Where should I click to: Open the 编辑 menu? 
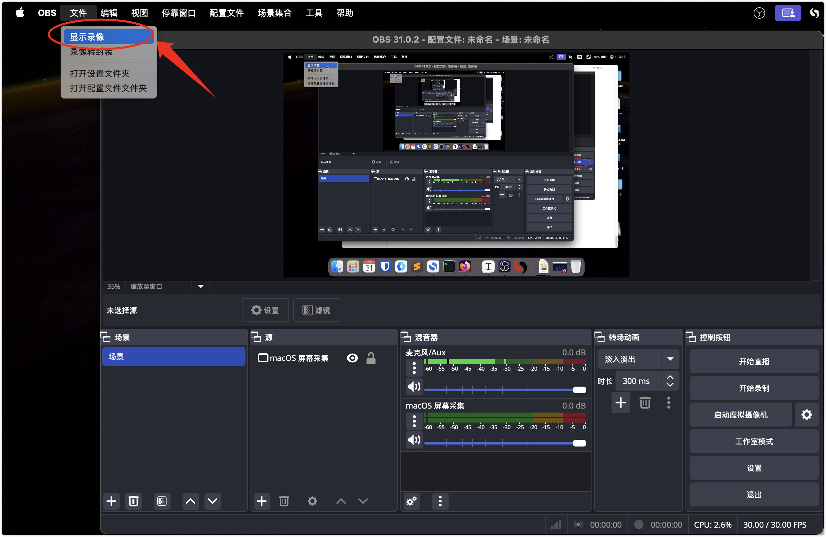point(109,13)
